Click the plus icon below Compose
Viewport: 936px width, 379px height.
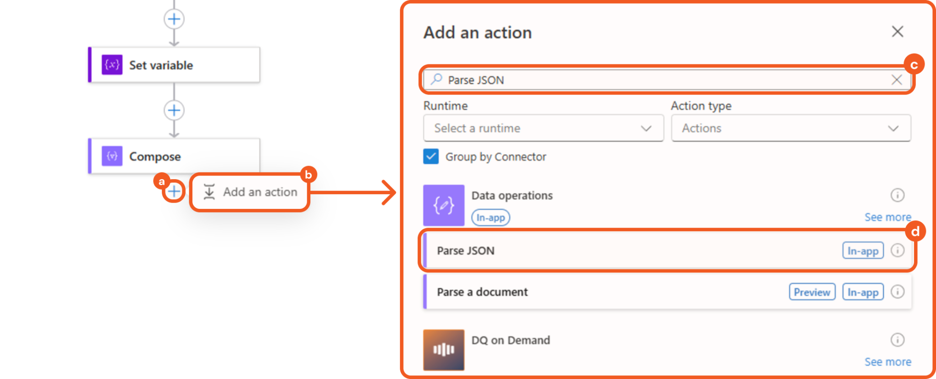pos(174,191)
